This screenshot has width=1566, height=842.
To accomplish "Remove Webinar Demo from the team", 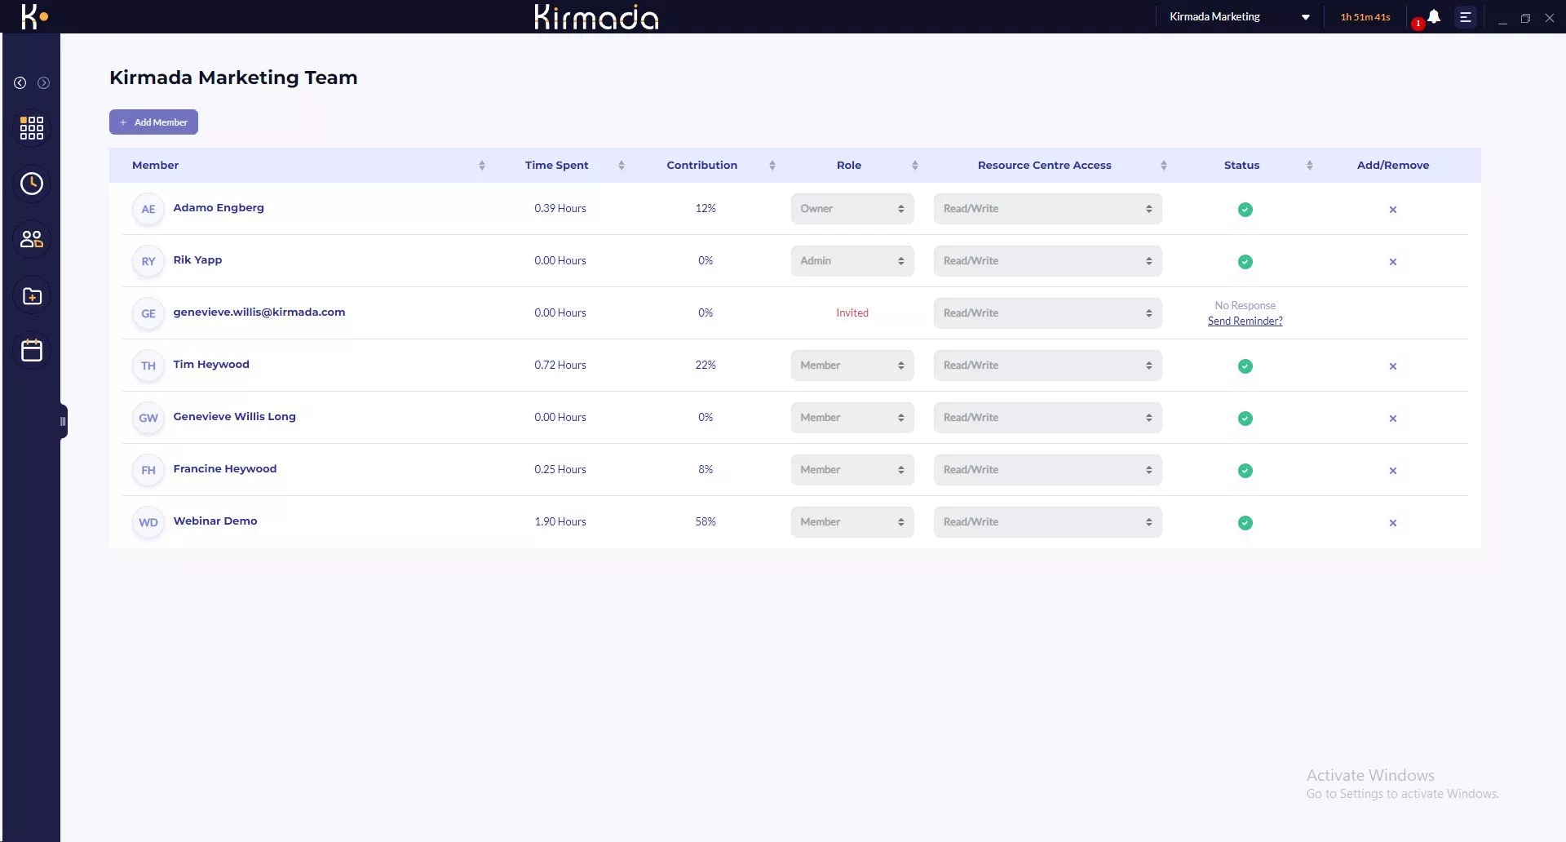I will point(1392,523).
